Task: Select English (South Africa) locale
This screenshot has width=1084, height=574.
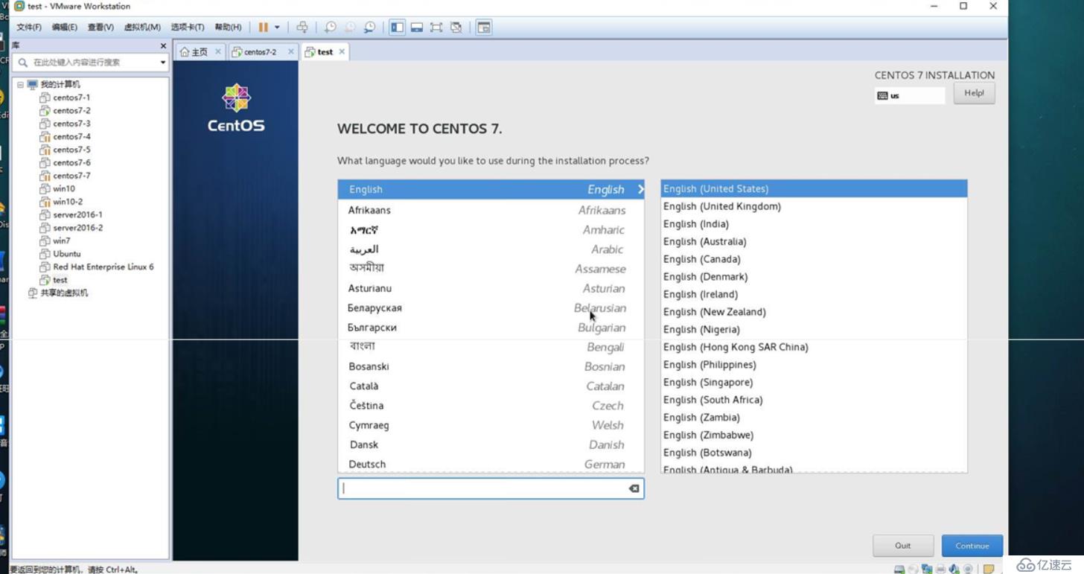Action: 814,400
